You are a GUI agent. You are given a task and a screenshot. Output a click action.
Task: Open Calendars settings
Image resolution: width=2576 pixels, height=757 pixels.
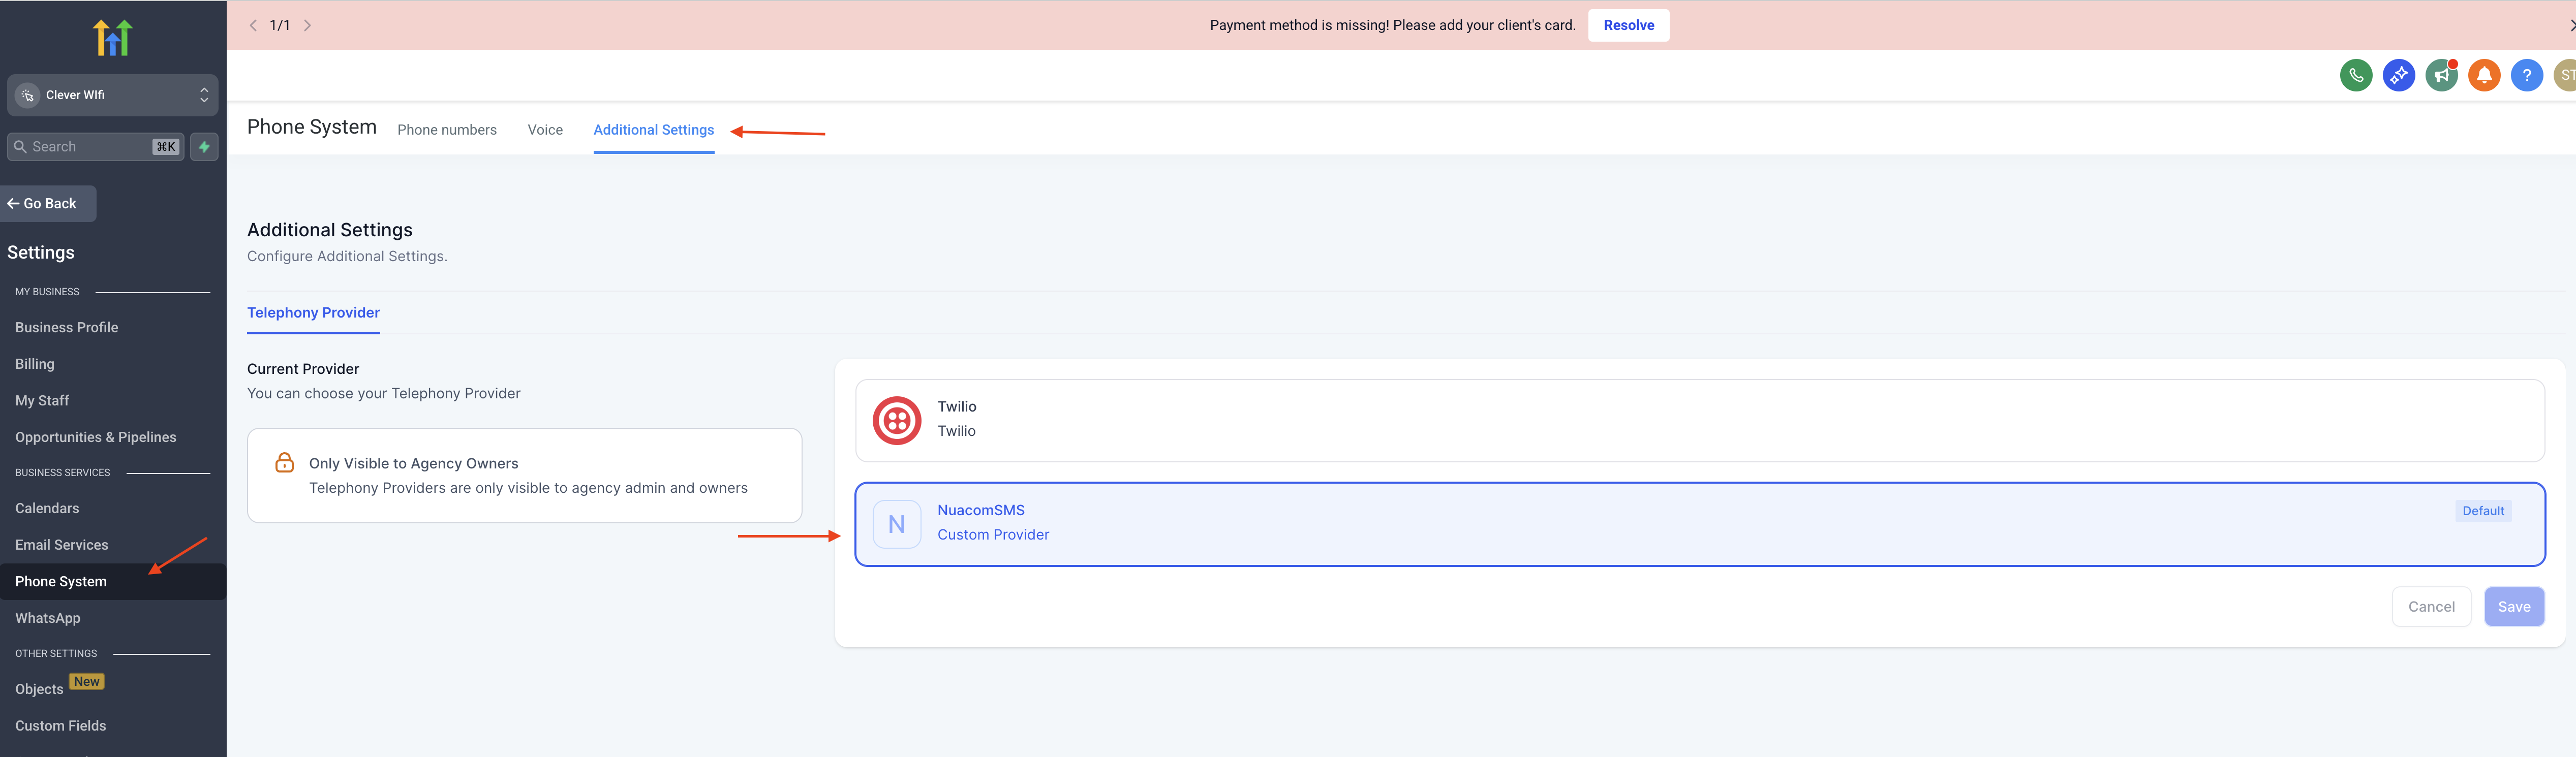(47, 508)
